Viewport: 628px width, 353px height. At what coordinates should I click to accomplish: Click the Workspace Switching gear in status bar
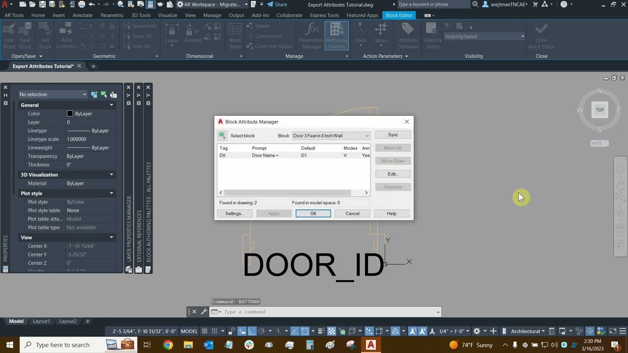476,331
